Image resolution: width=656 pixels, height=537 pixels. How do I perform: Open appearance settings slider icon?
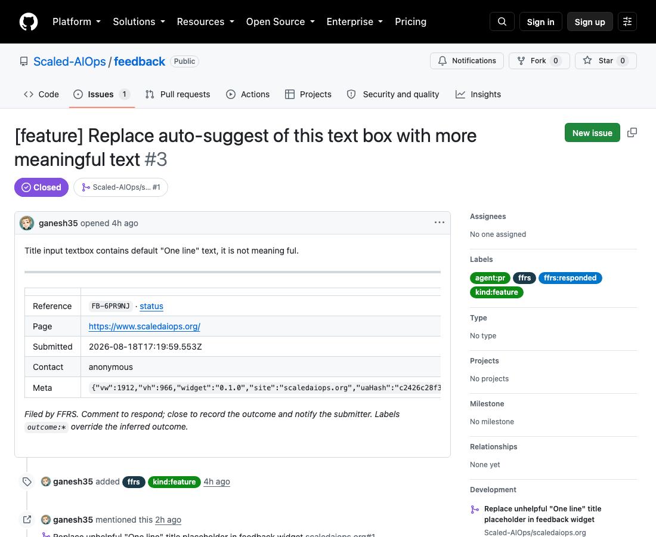click(627, 21)
